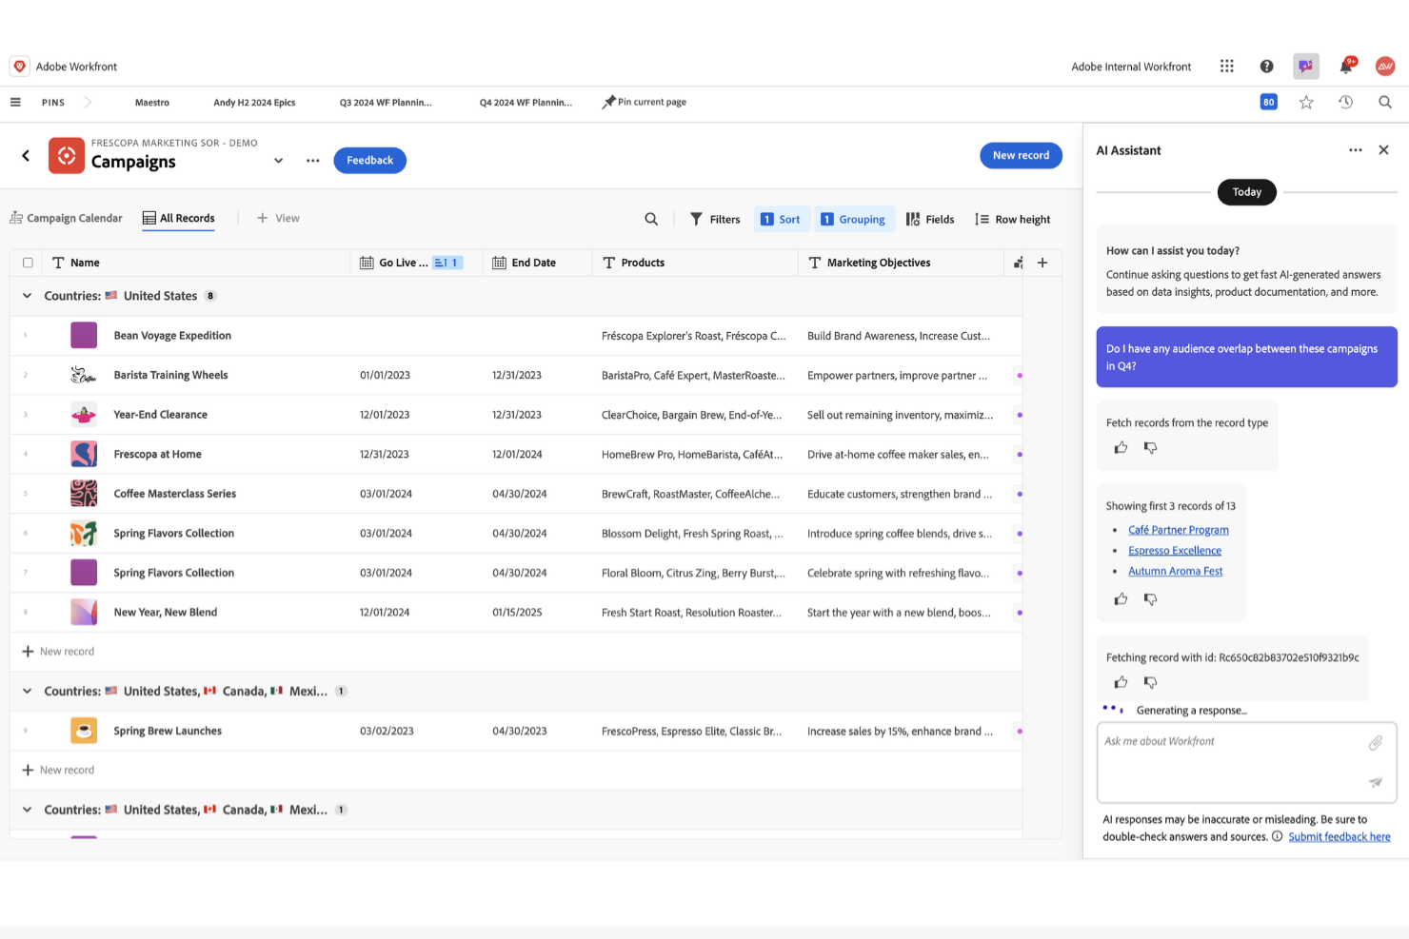
Task: Open the Coffee Masterclass Series thumbnail
Action: tap(84, 494)
